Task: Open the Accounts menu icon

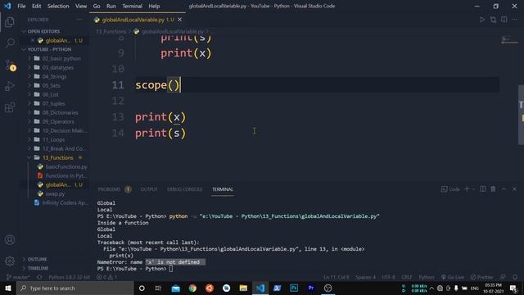Action: point(10,239)
